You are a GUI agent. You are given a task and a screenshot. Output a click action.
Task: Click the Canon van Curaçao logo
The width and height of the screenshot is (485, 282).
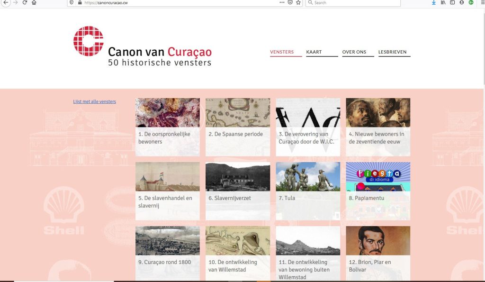[143, 46]
